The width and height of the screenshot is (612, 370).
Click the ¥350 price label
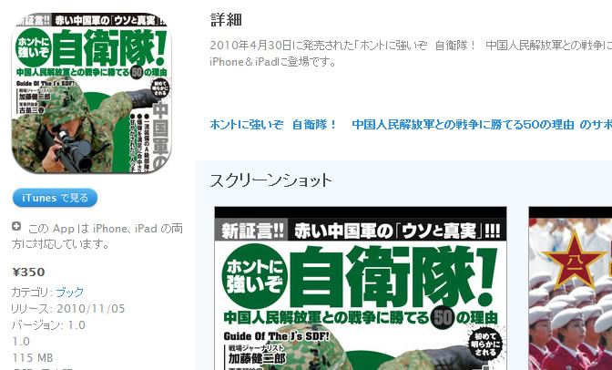click(x=28, y=272)
